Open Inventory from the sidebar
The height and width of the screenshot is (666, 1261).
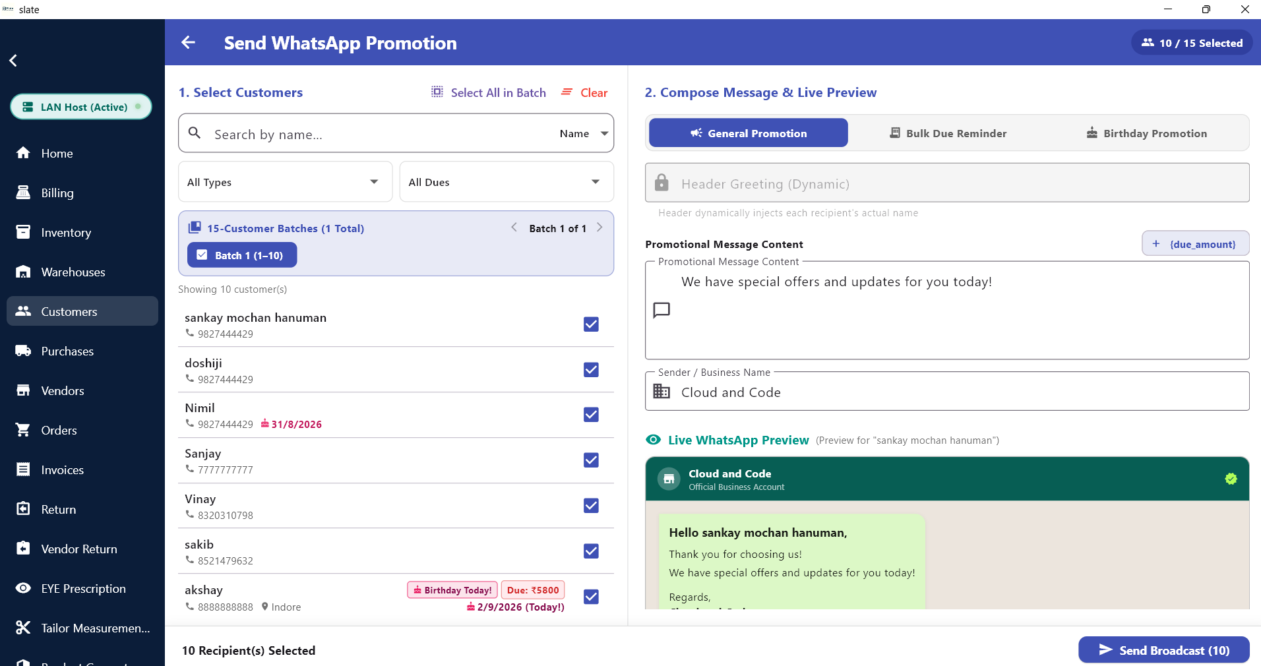pos(82,232)
